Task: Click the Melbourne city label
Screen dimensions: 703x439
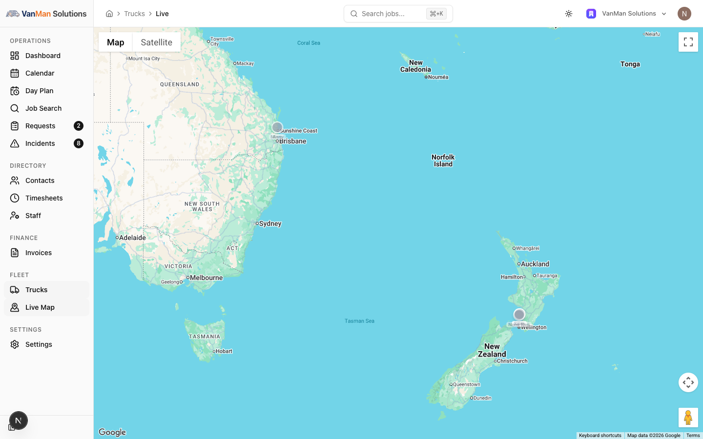Action: pos(206,278)
